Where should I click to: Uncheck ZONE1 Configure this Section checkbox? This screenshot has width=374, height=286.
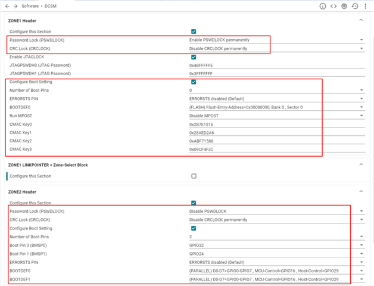(x=194, y=31)
